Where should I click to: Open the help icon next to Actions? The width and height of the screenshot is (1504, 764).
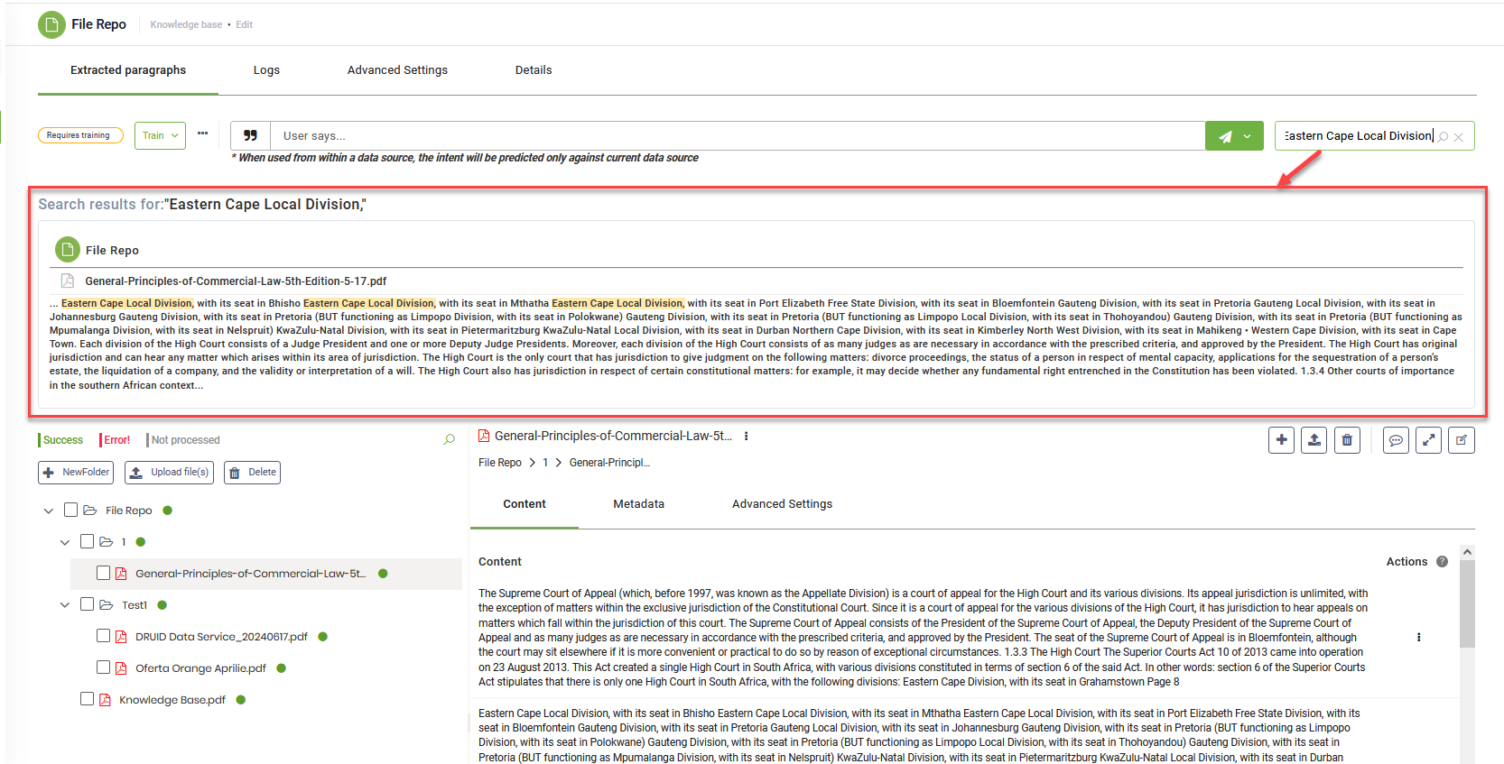[x=1442, y=561]
